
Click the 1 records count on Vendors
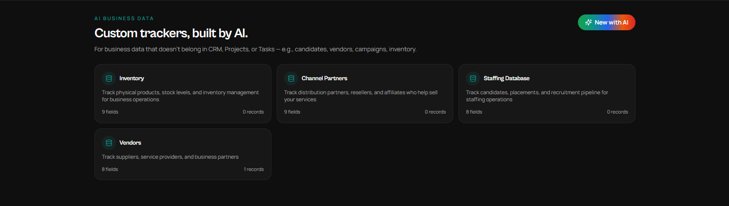pos(254,170)
